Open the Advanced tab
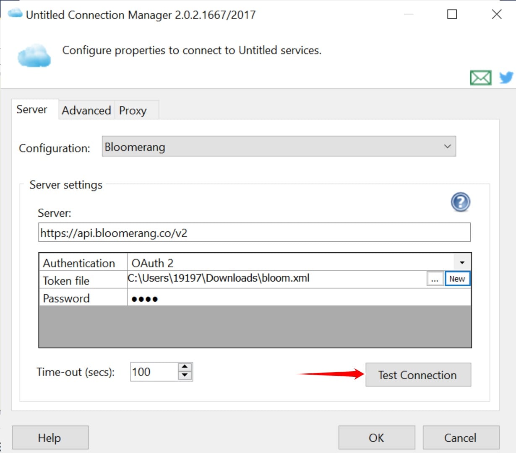This screenshot has height=453, width=516. pyautogui.click(x=86, y=110)
